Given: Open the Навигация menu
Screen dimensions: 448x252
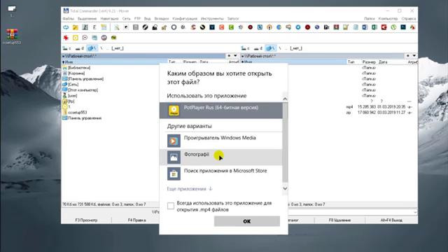Looking at the screenshot, I should 109,19.
